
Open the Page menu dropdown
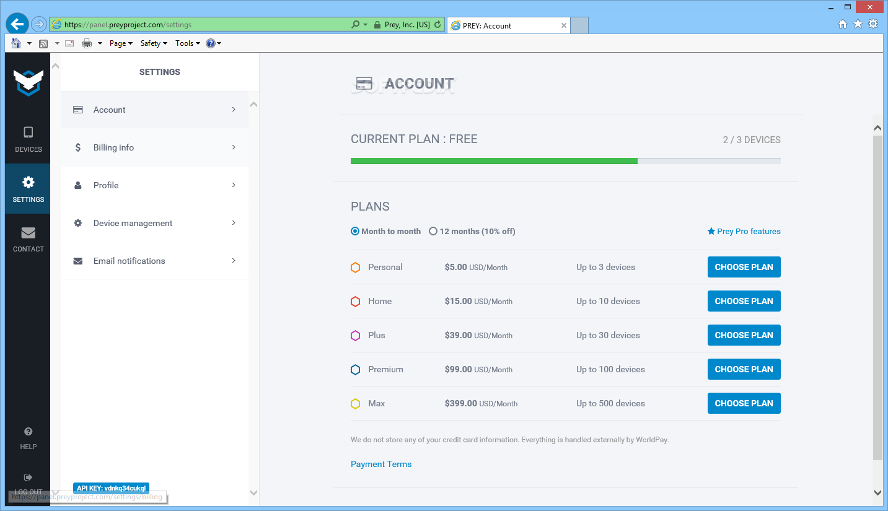pyautogui.click(x=121, y=43)
